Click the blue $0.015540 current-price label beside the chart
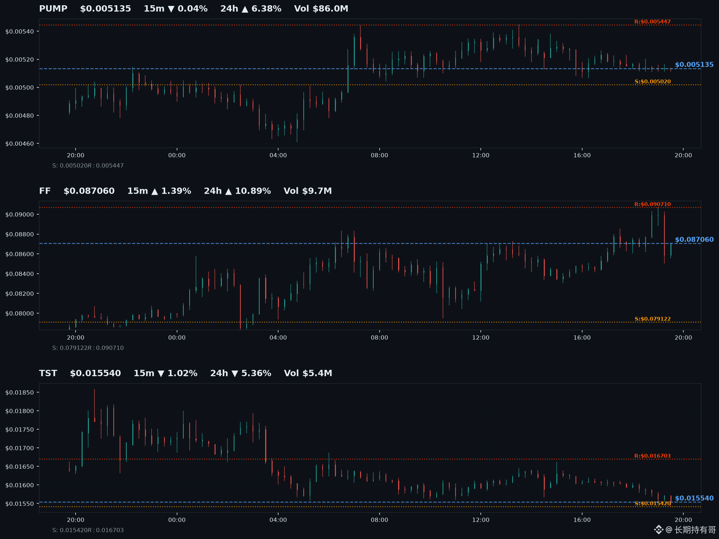Viewport: 719px width, 539px height. coord(694,498)
